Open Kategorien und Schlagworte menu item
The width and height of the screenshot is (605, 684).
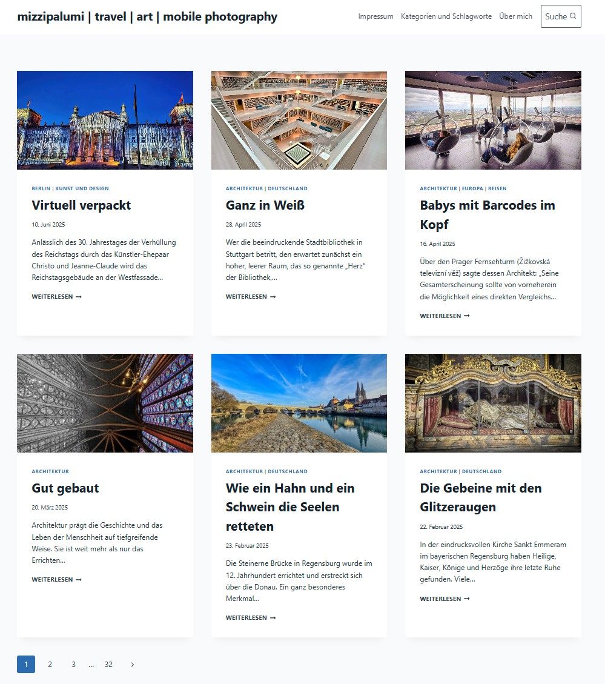tap(446, 16)
